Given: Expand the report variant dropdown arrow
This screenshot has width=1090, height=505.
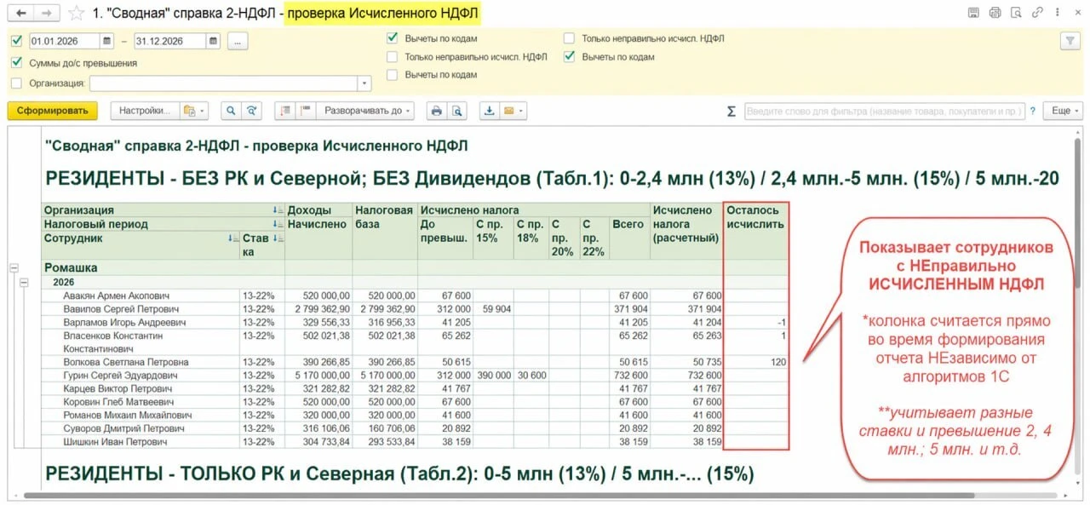Looking at the screenshot, I should (203, 111).
